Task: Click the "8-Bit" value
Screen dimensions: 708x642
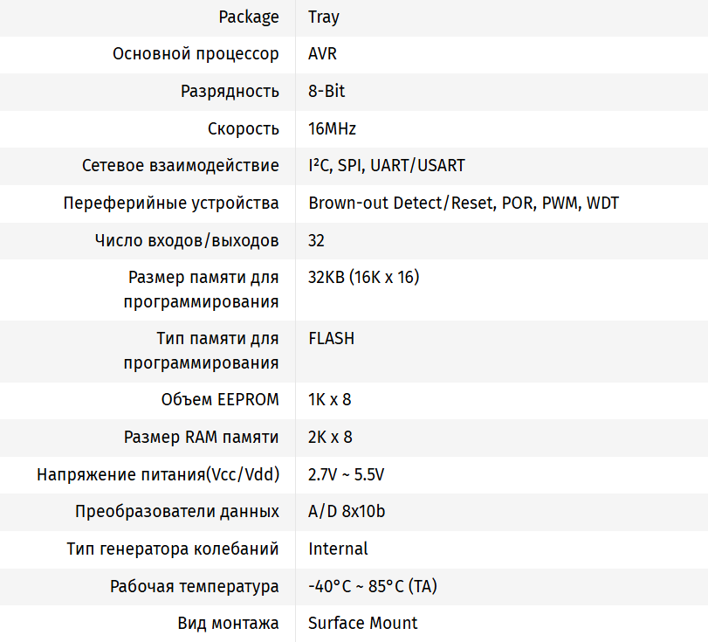Action: (x=327, y=92)
